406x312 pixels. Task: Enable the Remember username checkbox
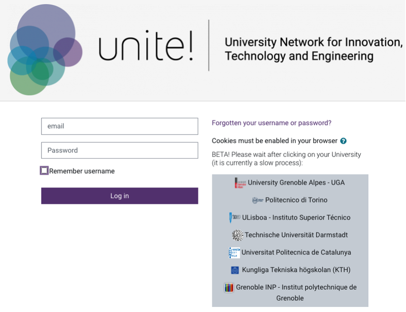tap(44, 171)
